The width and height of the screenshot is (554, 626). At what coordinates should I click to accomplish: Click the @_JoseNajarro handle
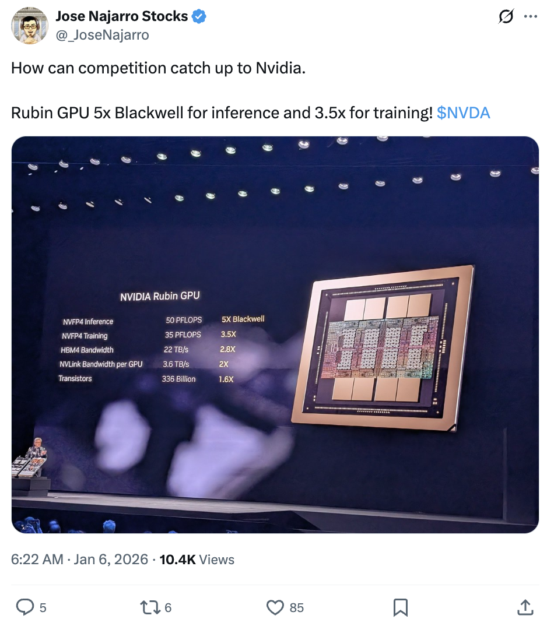(102, 35)
